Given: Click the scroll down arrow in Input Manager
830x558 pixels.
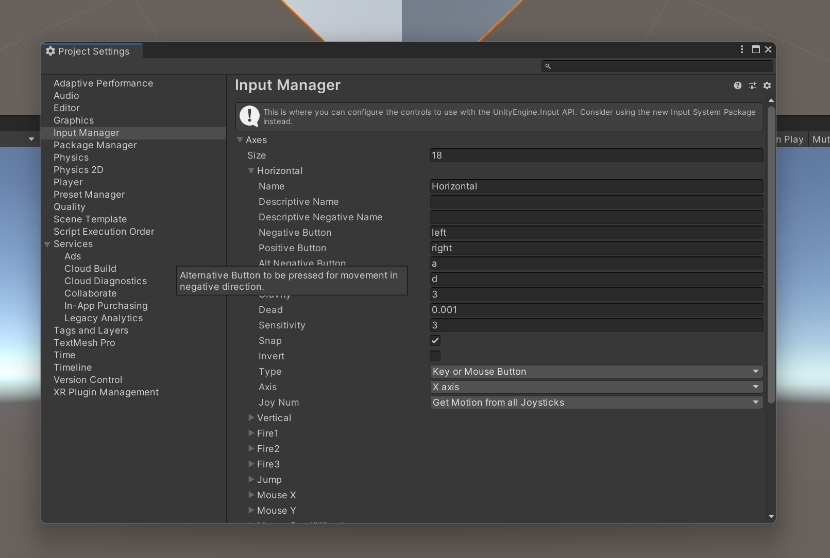Looking at the screenshot, I should coord(771,516).
